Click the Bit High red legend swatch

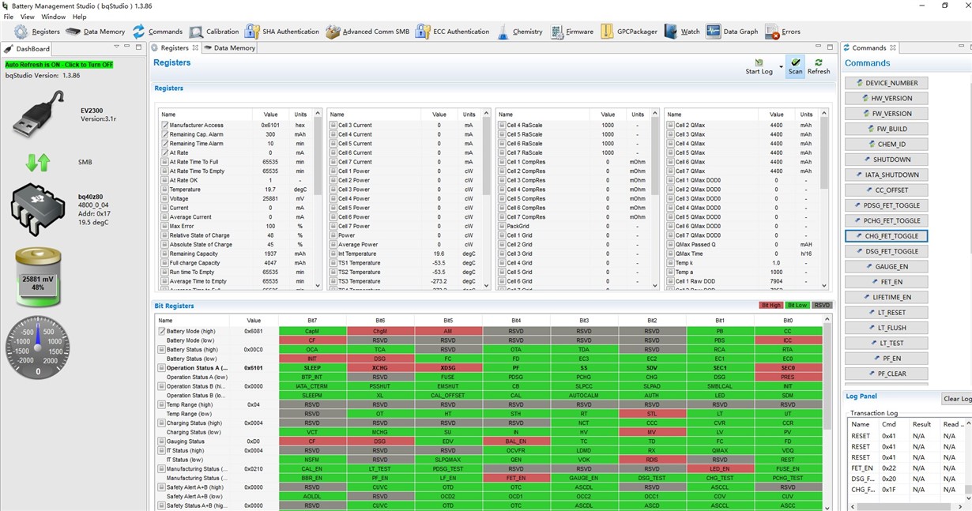[770, 306]
